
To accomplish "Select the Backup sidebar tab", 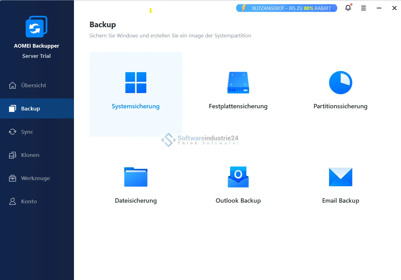I will 30,109.
